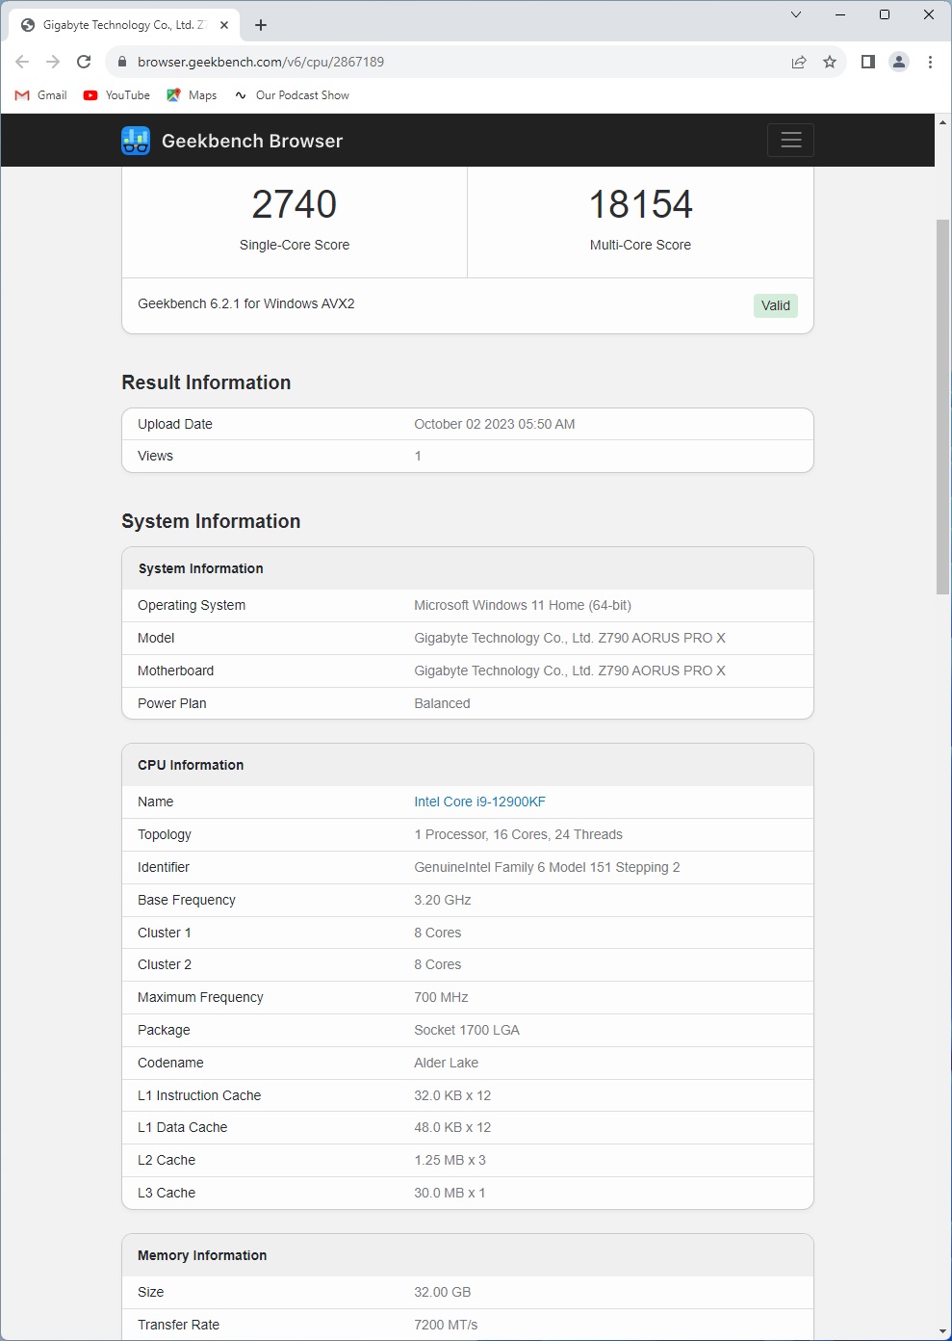Click the Geekbench Browser logo icon
This screenshot has height=1341, width=952.
[136, 141]
